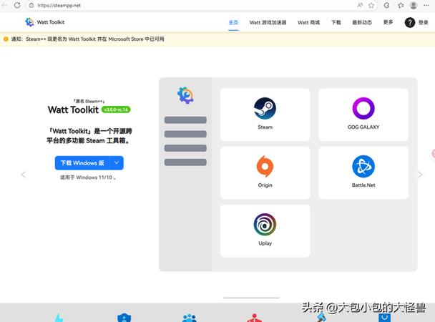Screen dimensions: 435x322
Task: Select the Battle.Net card icon
Action: pyautogui.click(x=363, y=167)
